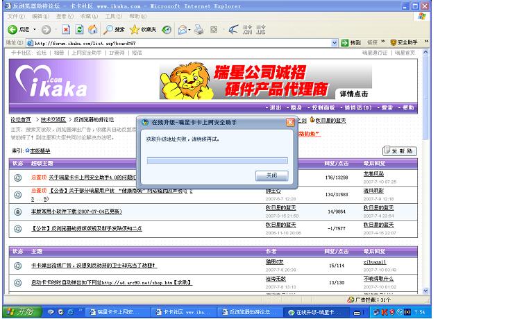Click page scrollbar up arrow
The image size is (515, 319).
coord(425,53)
